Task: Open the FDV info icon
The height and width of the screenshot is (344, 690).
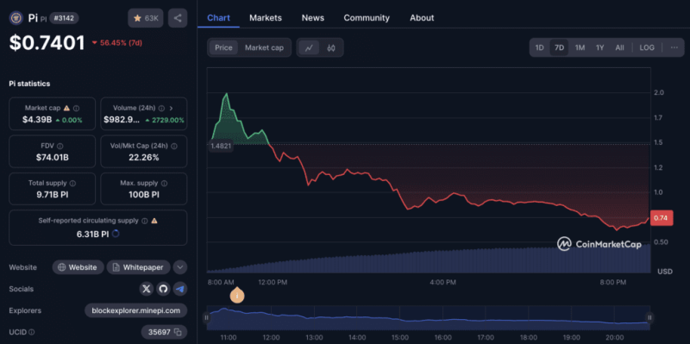Action: [x=60, y=146]
